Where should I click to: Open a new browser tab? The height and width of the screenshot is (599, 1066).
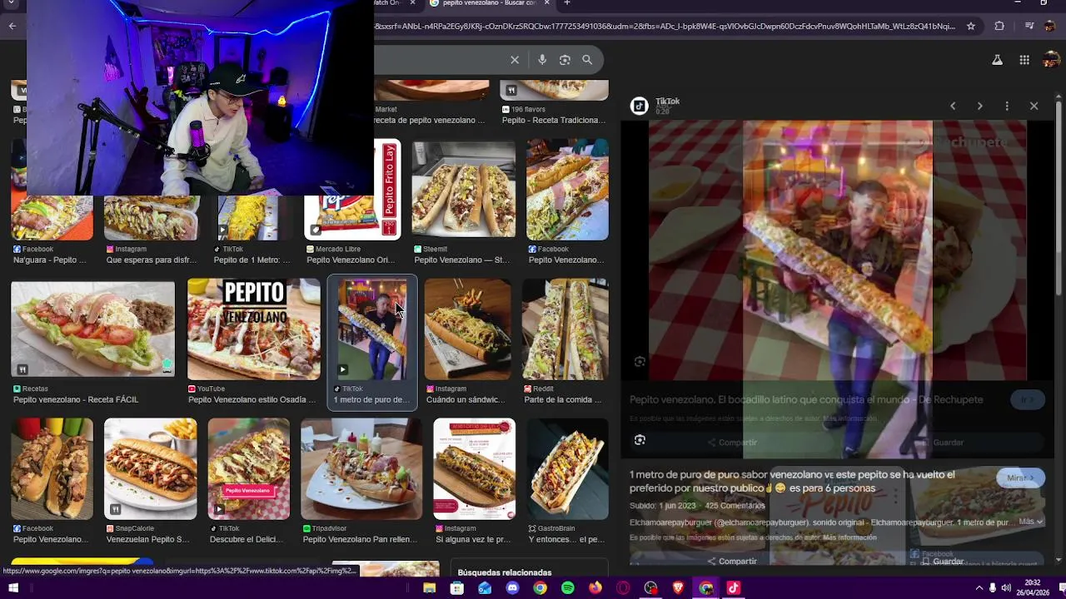point(567,2)
